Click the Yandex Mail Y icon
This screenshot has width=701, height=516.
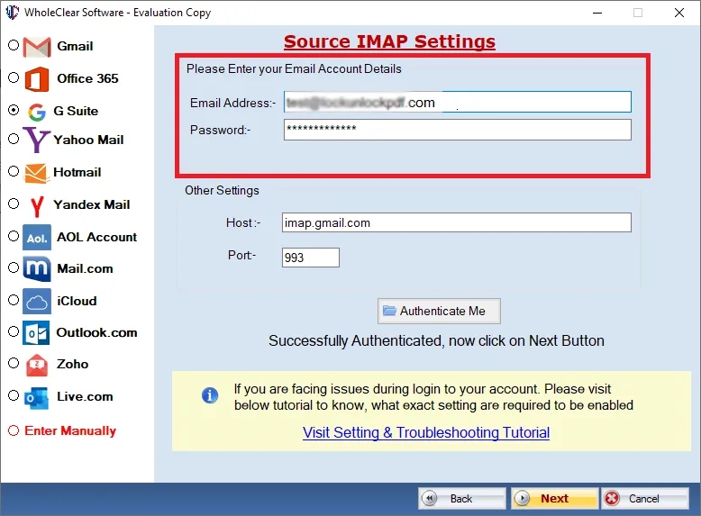[37, 206]
